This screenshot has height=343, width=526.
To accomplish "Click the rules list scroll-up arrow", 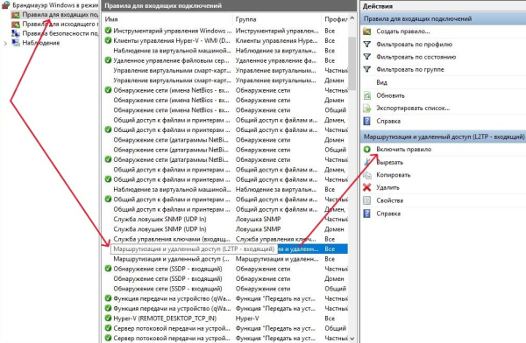I will 352,18.
